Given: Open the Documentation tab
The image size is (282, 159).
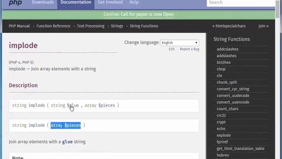Looking at the screenshot, I should [76, 3].
